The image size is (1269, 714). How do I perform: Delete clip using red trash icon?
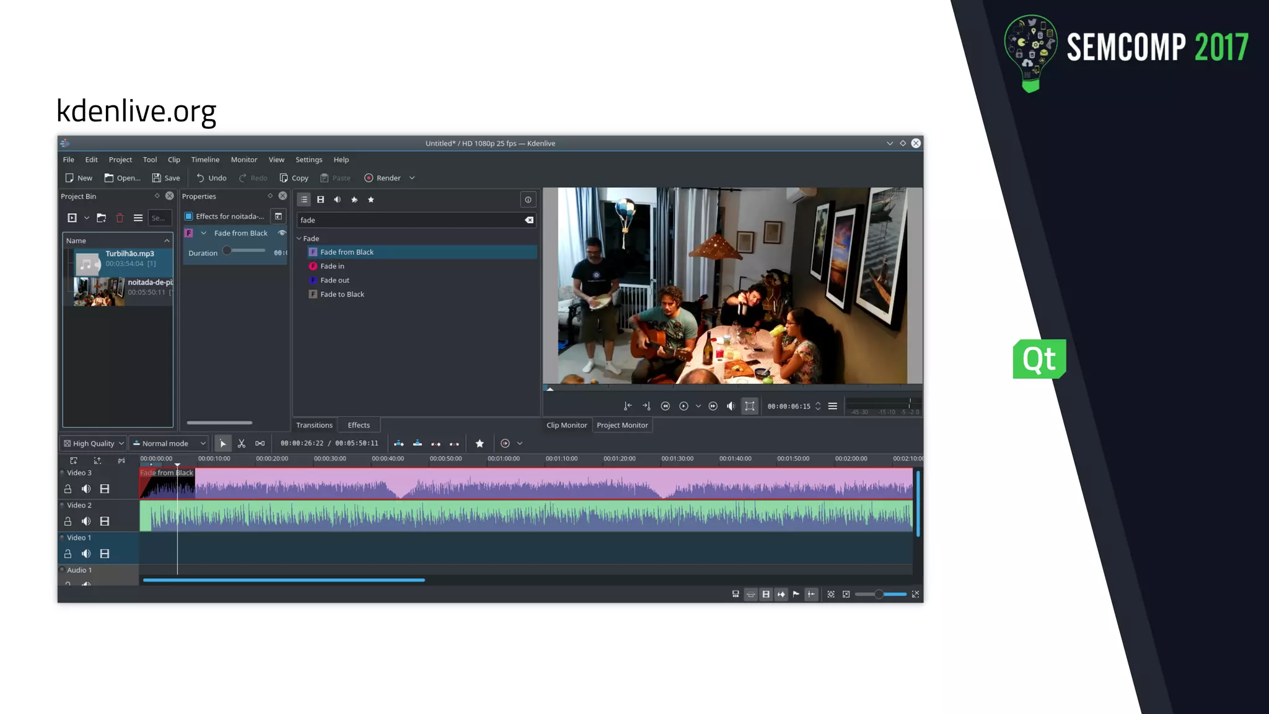pyautogui.click(x=120, y=218)
